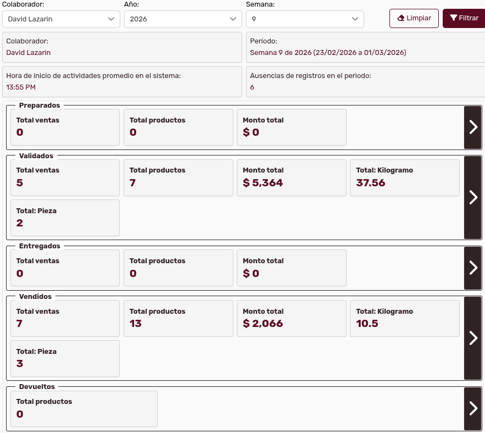The height and width of the screenshot is (433, 485).
Task: Click the funnel icon in Filtrar
Action: [x=453, y=18]
